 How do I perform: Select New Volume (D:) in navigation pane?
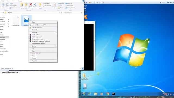tap(4, 51)
